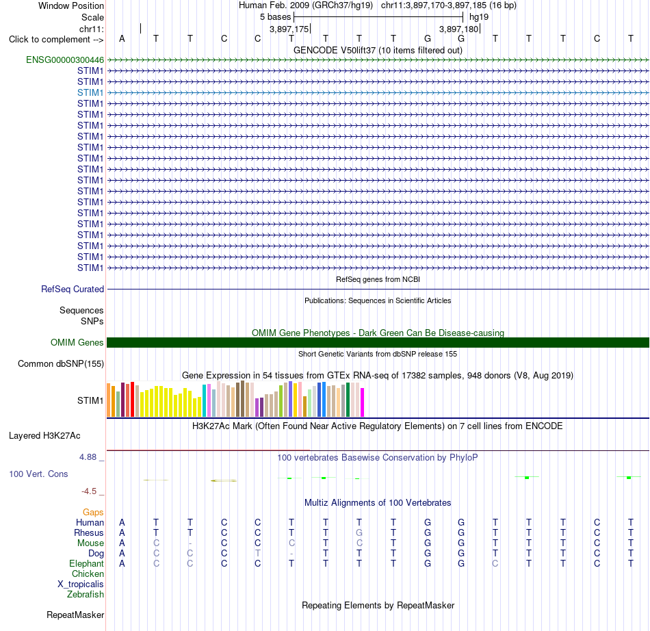The width and height of the screenshot is (650, 631).
Task: Click the OMIM Genes track label
Action: 77,342
